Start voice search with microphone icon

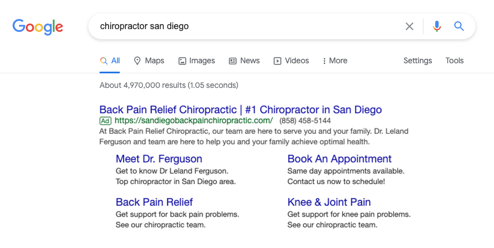[x=437, y=26]
